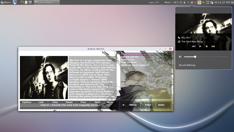The image size is (234, 132).
Task: Click the Q queue button
Action: click(123, 105)
